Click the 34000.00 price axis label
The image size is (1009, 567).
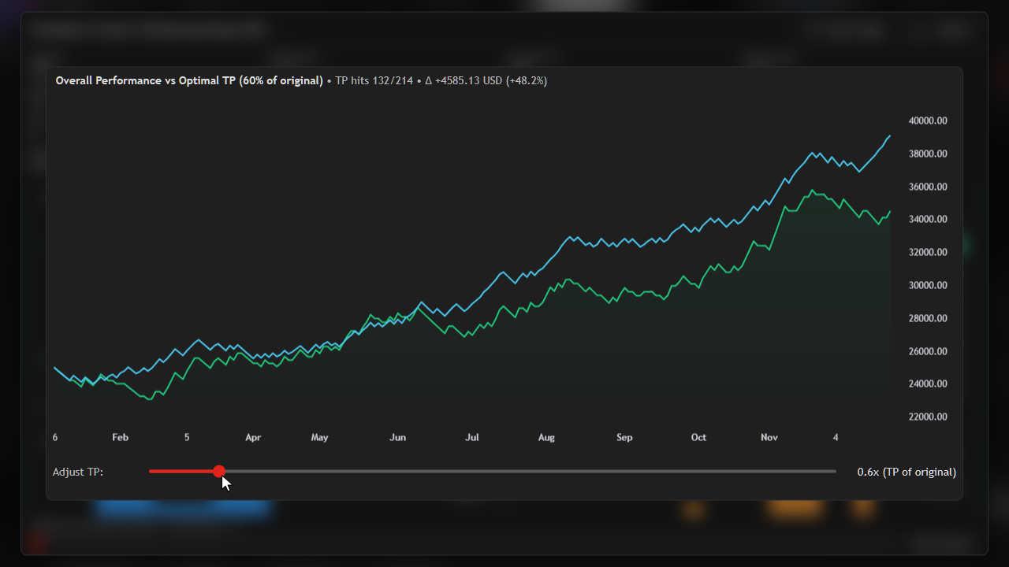[928, 219]
